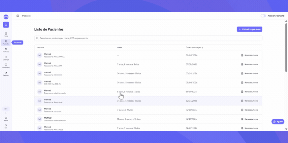Click M avatar of patient with passport AAAAAAAAA

[39, 55]
